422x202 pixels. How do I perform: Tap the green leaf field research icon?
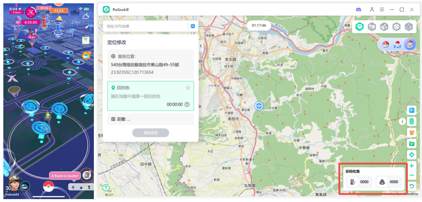86,40
